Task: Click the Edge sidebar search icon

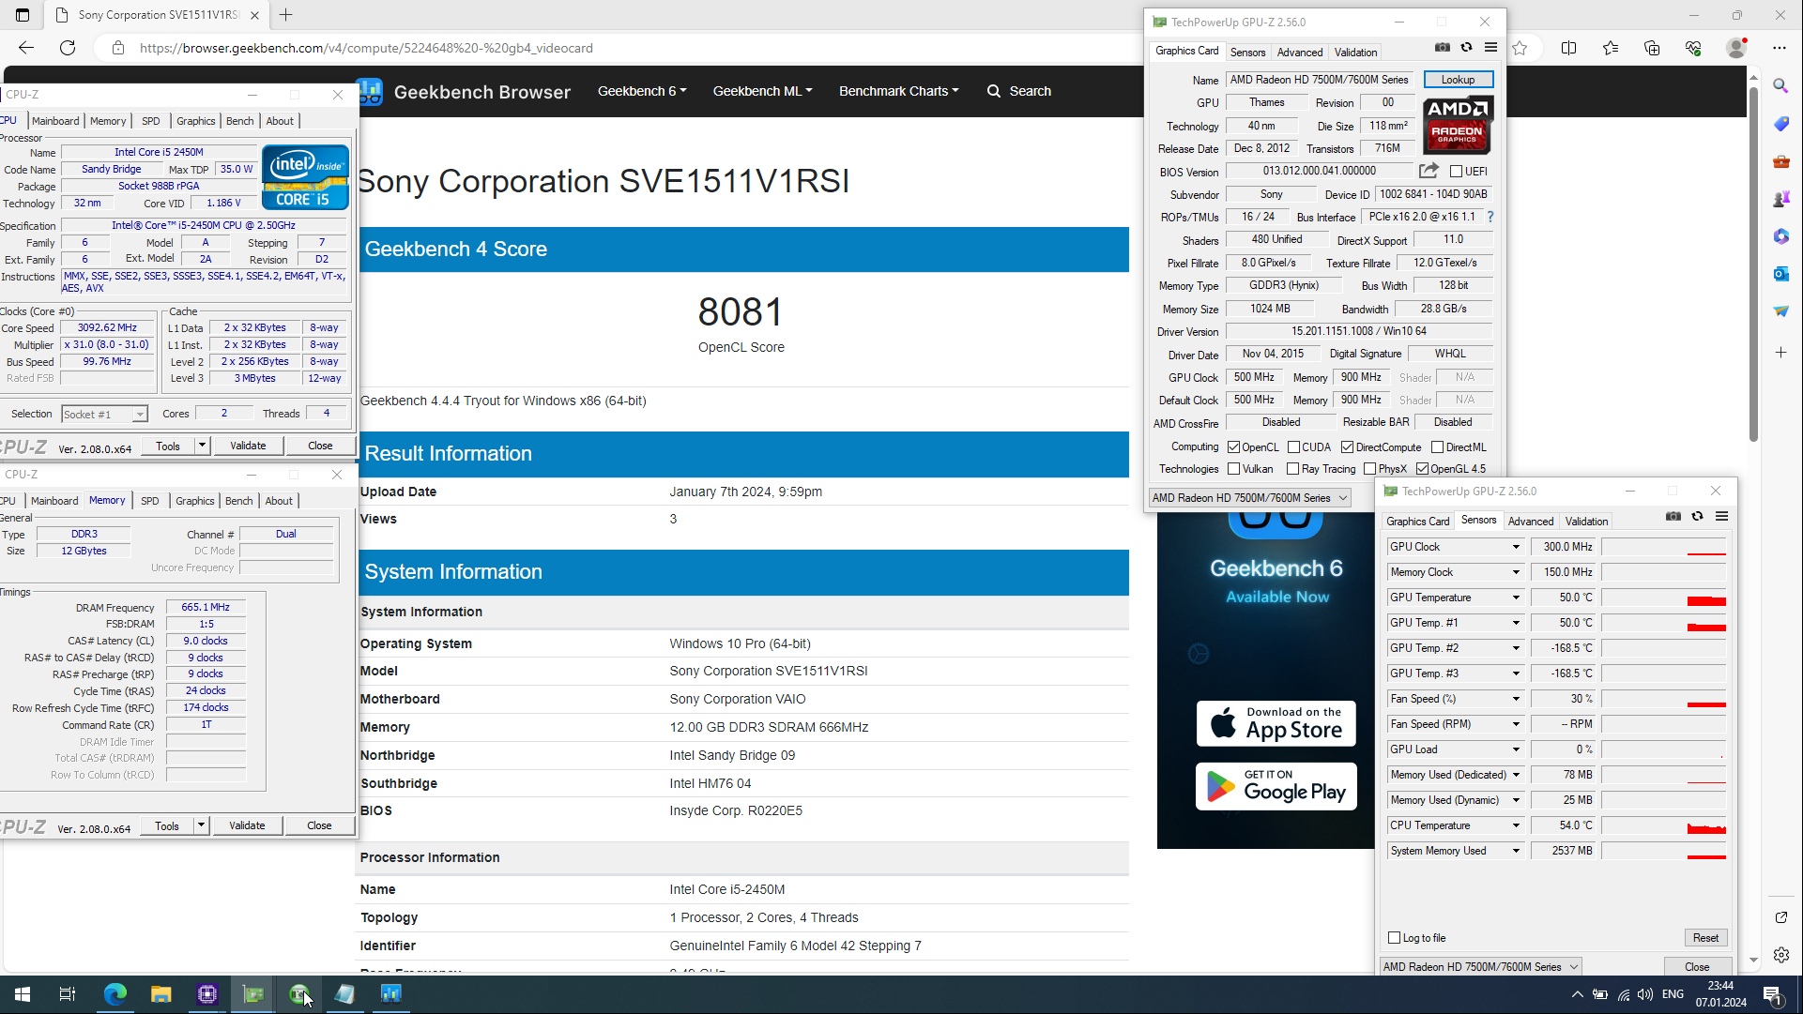Action: 1780,86
